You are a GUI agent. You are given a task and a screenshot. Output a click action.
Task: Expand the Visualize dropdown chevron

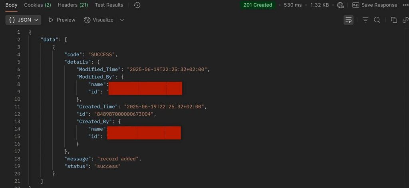coord(122,20)
